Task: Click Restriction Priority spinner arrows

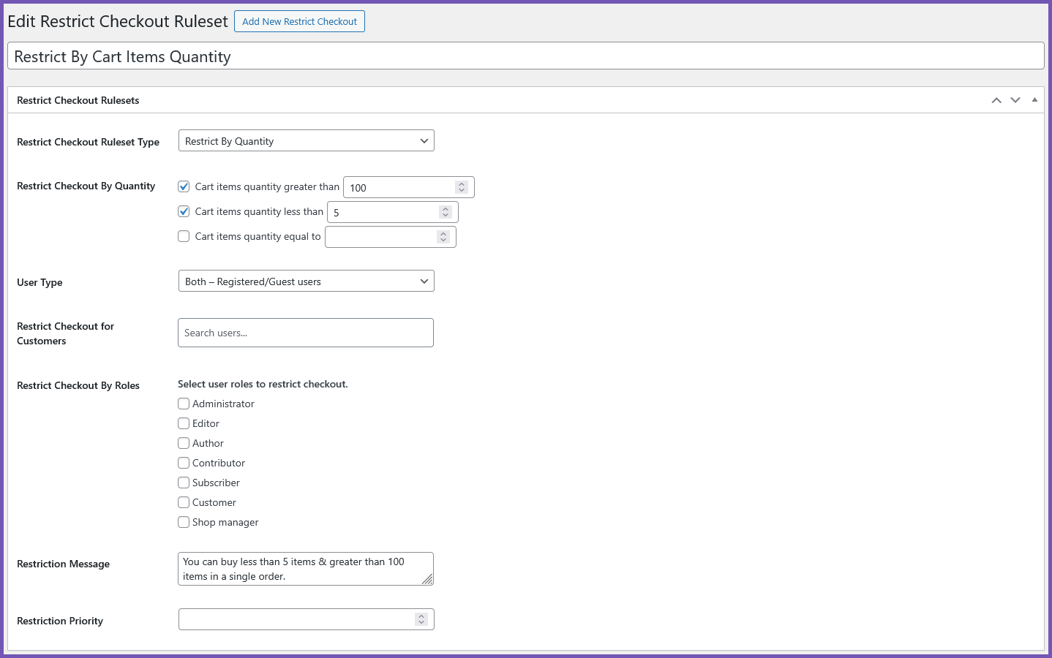Action: tap(421, 619)
